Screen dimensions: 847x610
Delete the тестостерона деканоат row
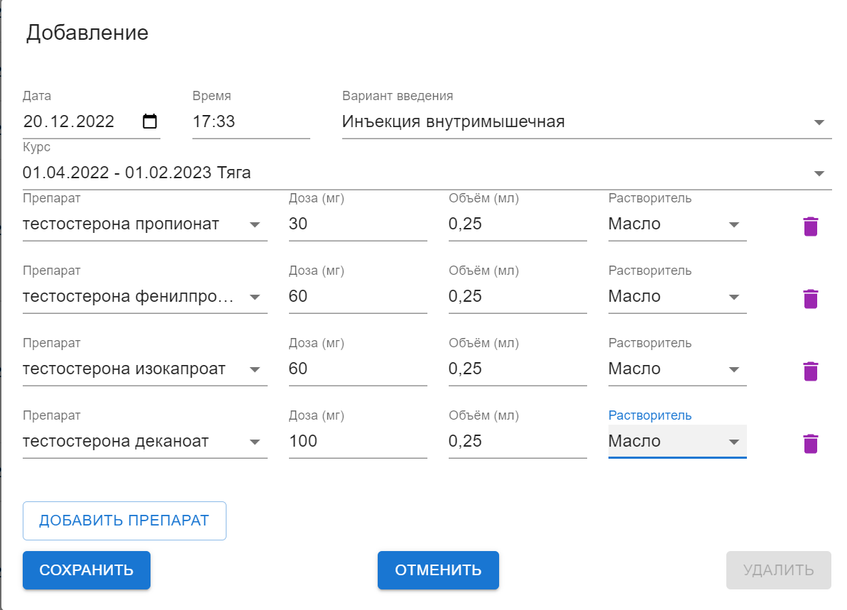[x=810, y=442]
